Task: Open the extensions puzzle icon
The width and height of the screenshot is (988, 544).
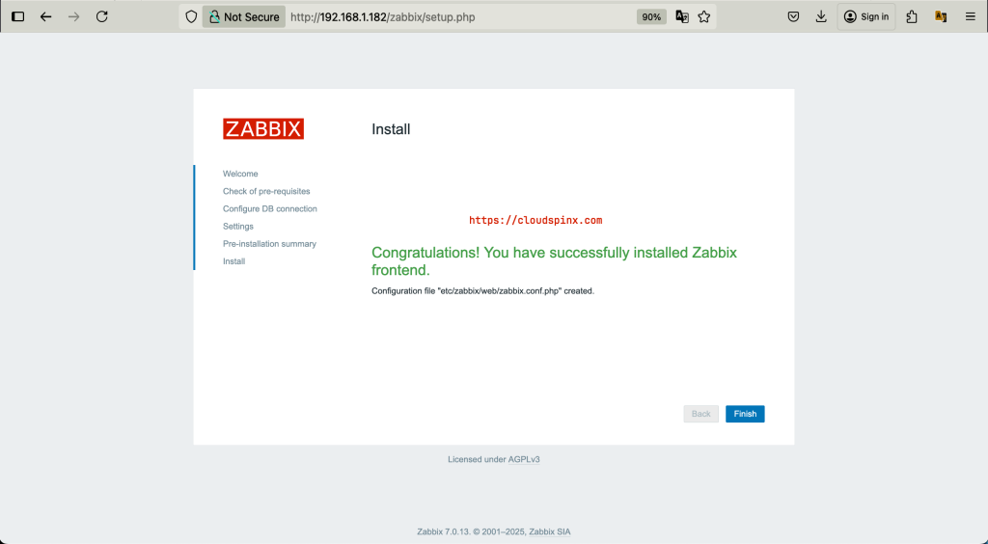Action: pos(912,17)
